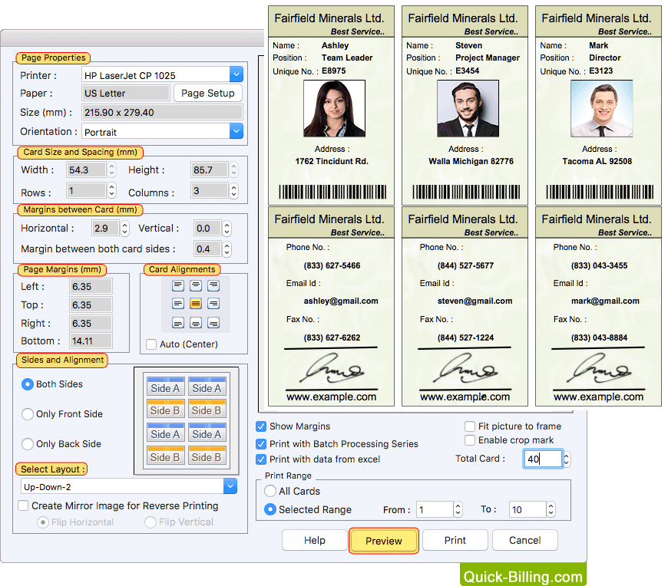This screenshot has width=668, height=586.
Task: Select middle-right card alignment icon
Action: click(213, 304)
